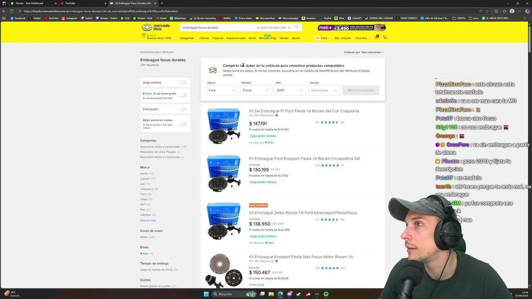Open the en todo Mercado Libre scope dropdown
The width and height of the screenshot is (532, 299).
click(x=273, y=27)
